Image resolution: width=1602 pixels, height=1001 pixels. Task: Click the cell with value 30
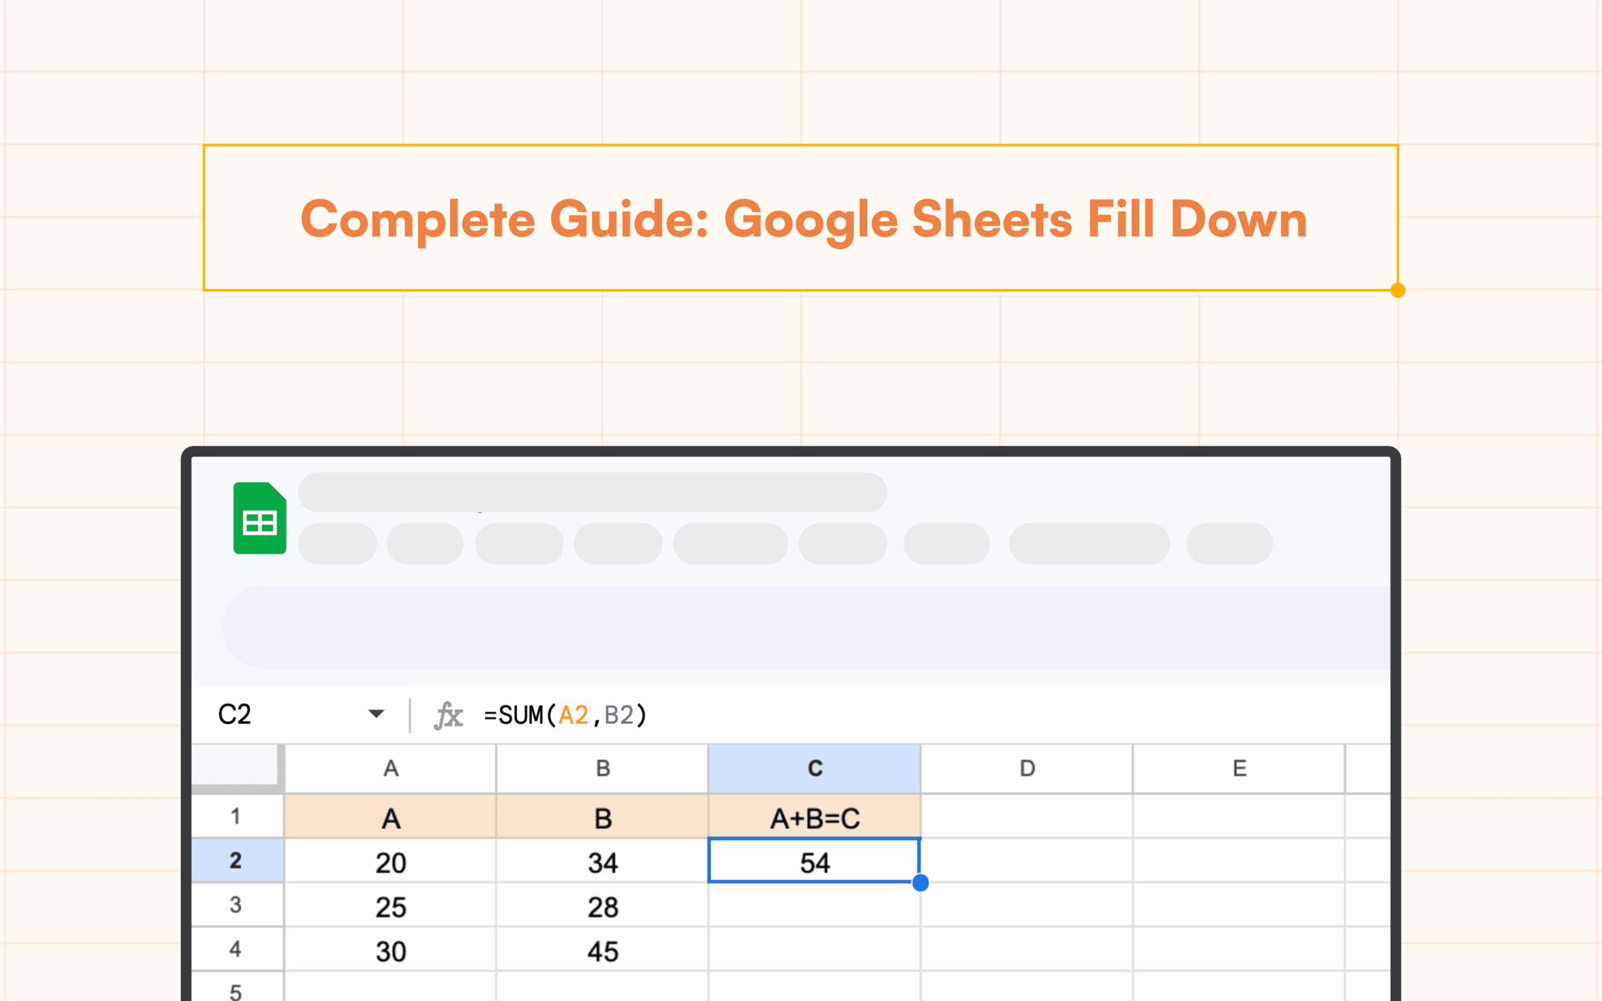(390, 951)
